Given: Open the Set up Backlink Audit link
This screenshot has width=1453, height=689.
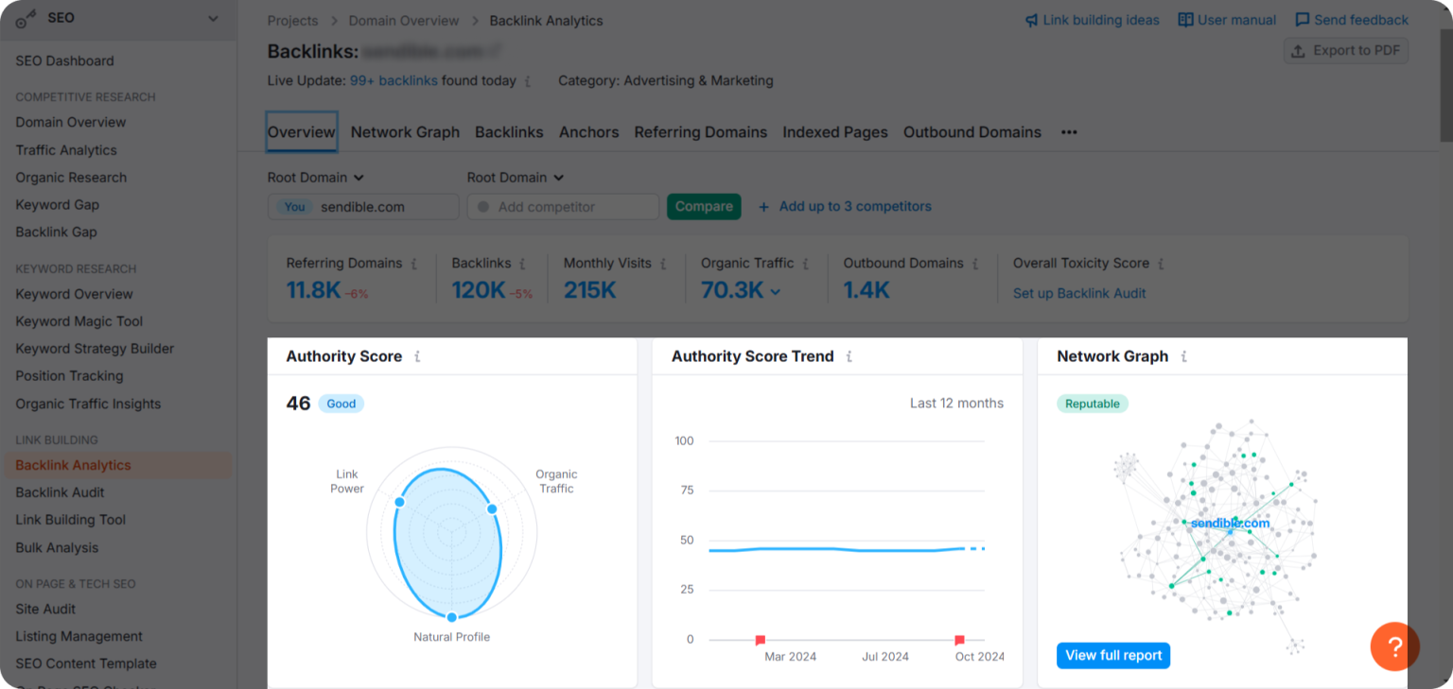Looking at the screenshot, I should tap(1079, 294).
